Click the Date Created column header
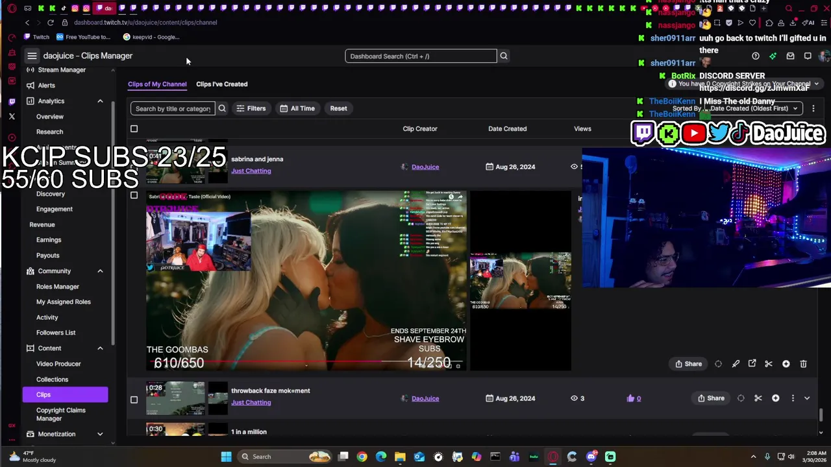This screenshot has height=467, width=831. 507,129
